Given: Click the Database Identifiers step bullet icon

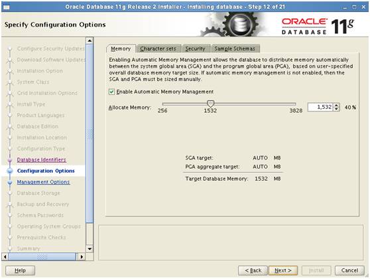Looking at the screenshot, I should click(x=10, y=160).
